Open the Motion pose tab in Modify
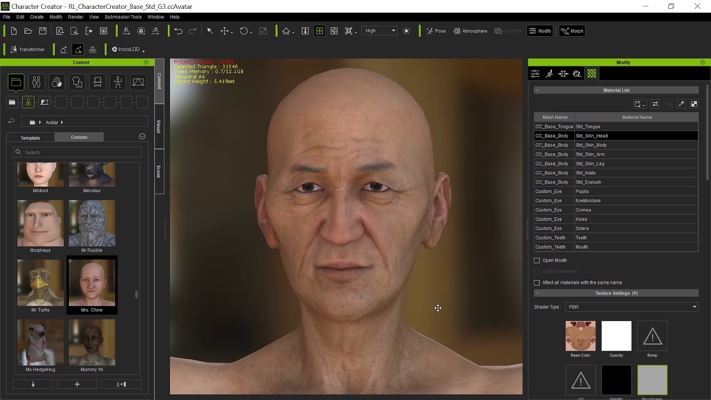 pos(549,73)
